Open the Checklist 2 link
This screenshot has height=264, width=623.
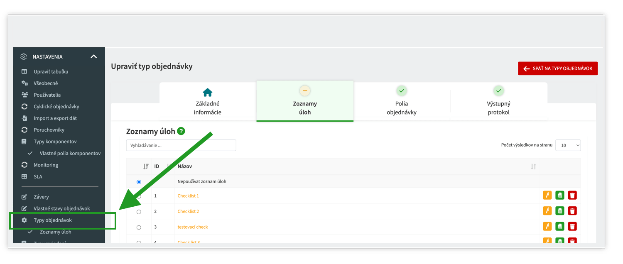(x=188, y=212)
